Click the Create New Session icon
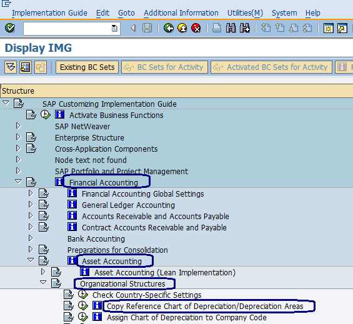The image size is (353, 324). tap(329, 28)
